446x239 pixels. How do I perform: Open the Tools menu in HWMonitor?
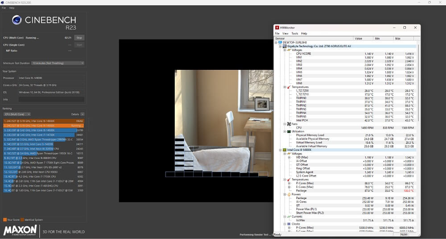coord(294,33)
